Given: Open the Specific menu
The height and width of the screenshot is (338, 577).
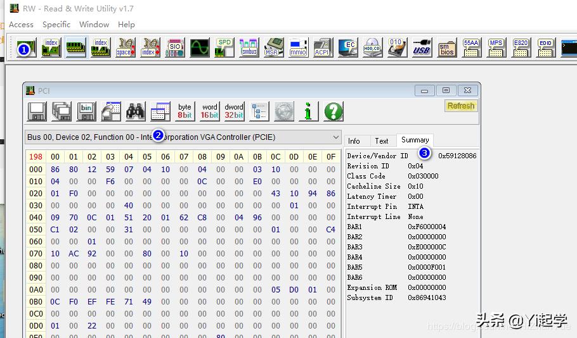Looking at the screenshot, I should point(56,24).
